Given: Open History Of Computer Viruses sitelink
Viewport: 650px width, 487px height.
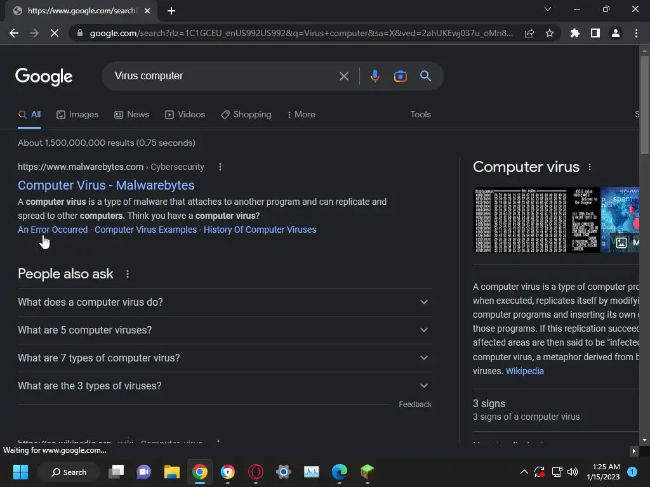Looking at the screenshot, I should [260, 230].
